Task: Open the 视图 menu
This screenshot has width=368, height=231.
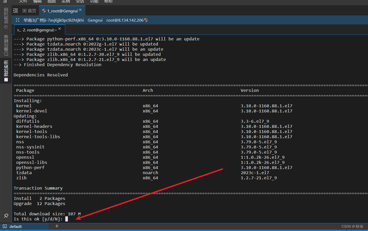Action: point(52,1)
